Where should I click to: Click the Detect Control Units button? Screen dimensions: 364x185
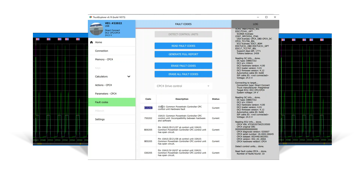pyautogui.click(x=183, y=34)
